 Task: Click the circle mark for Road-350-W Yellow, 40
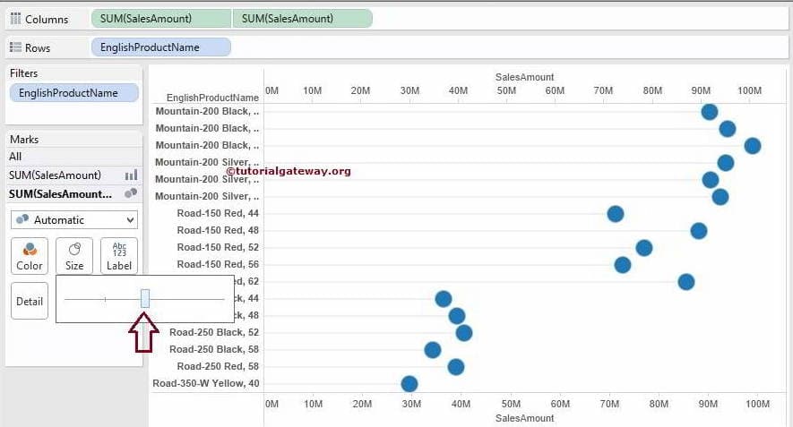[409, 384]
